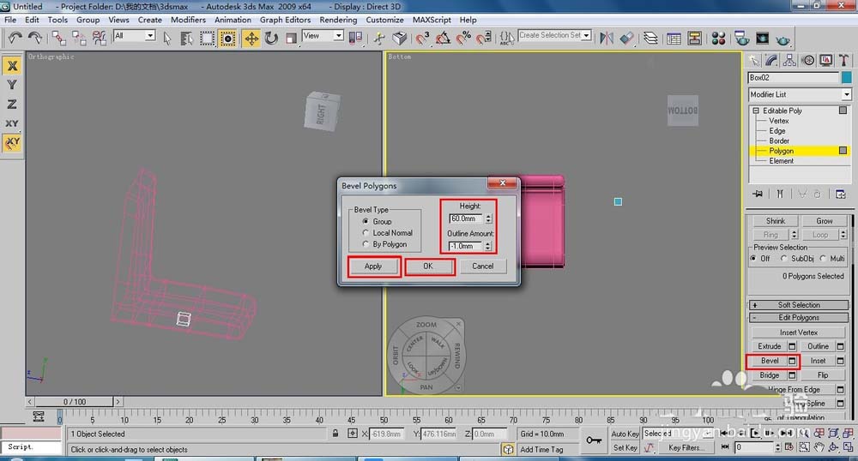Switch to the Hierarchy panel icon
Image resolution: width=858 pixels, height=461 pixels.
tap(789, 61)
